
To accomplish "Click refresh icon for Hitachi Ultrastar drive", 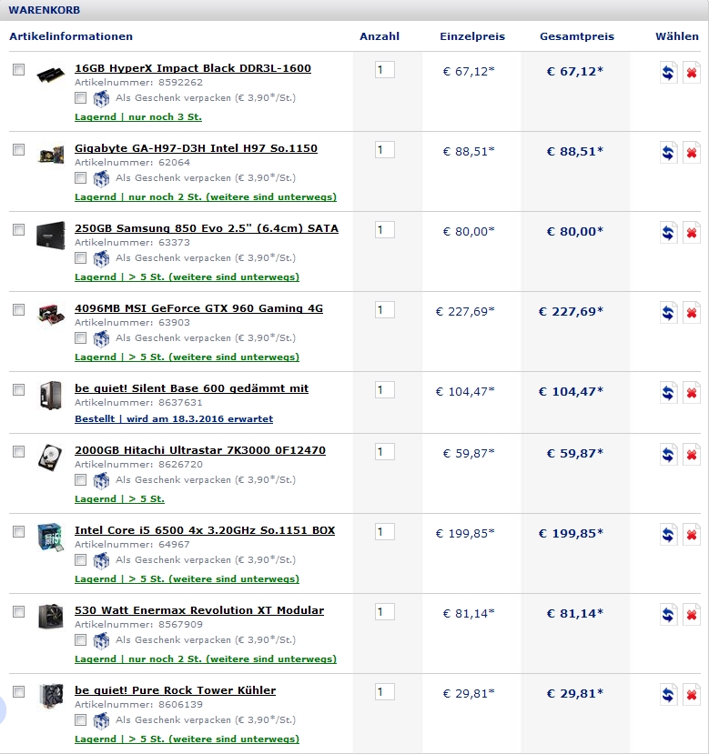I will pyautogui.click(x=669, y=456).
